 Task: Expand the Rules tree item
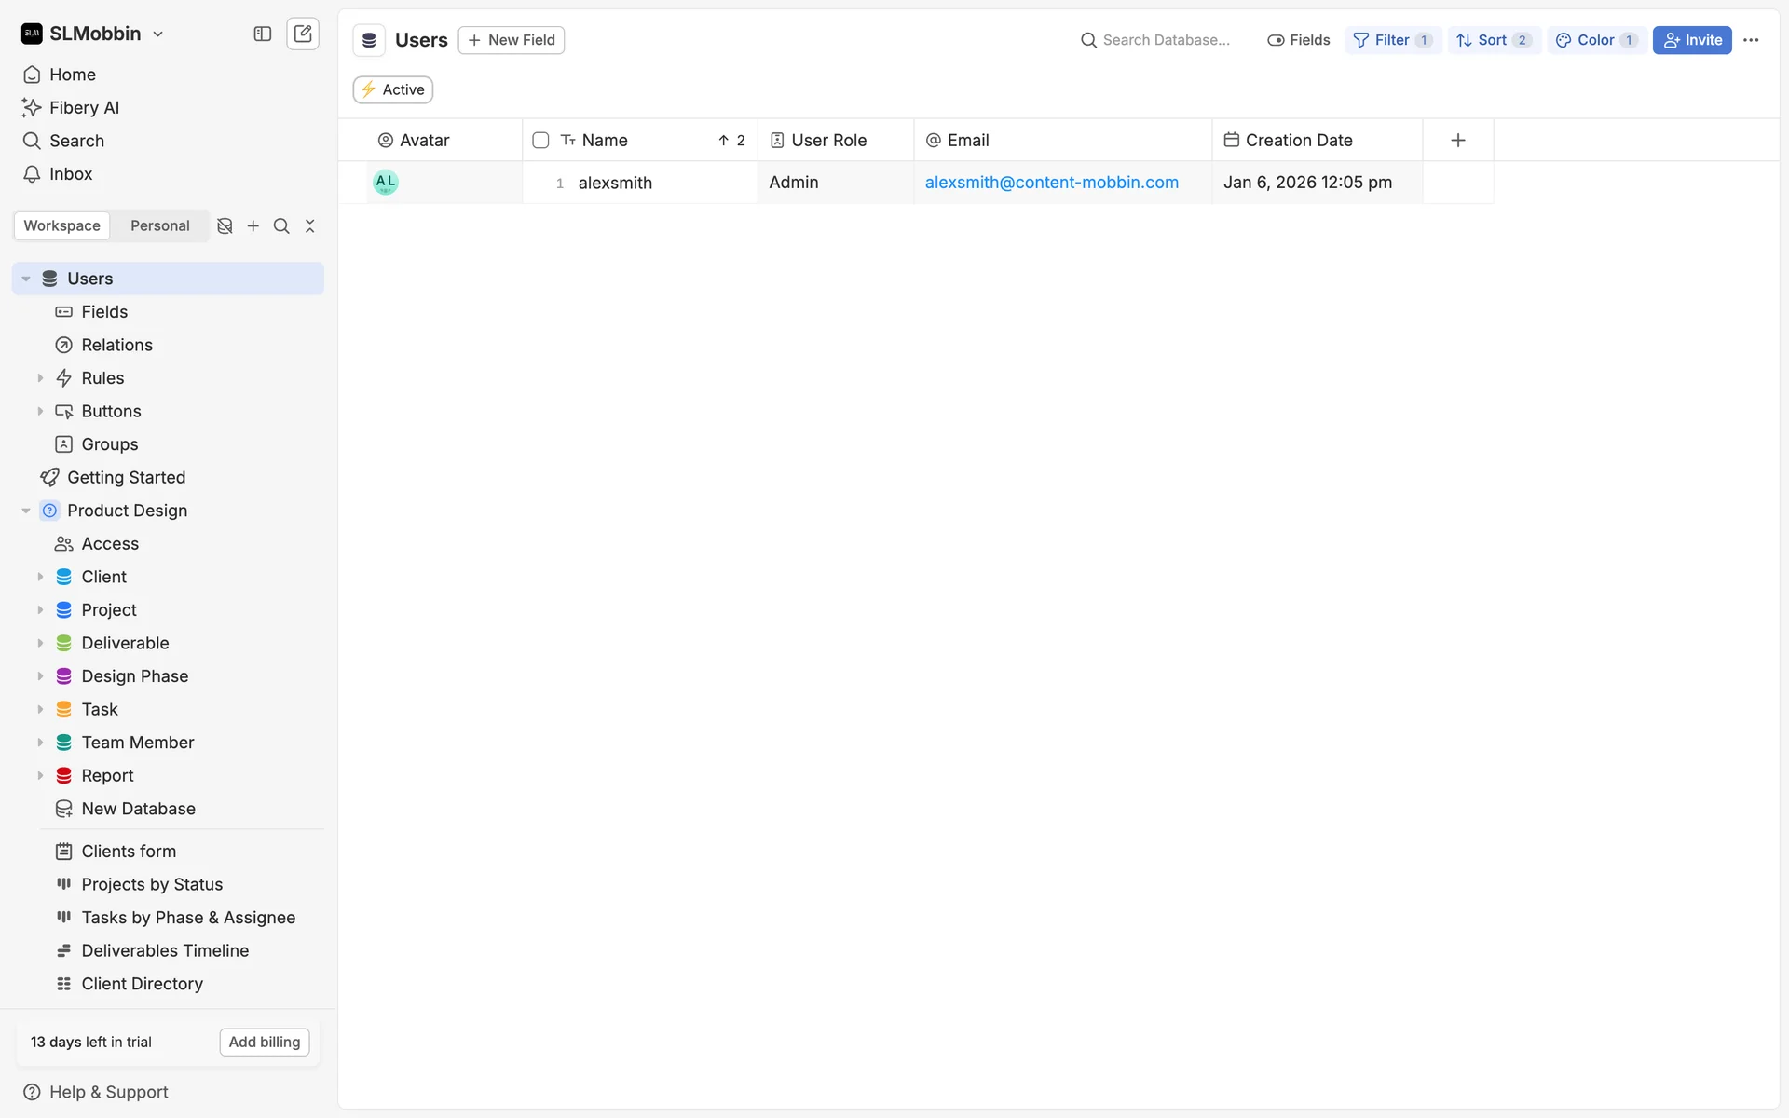(x=40, y=378)
